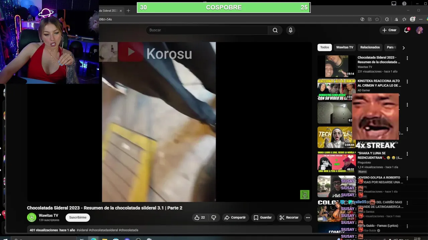
Task: Open Microsoft Store in the taskbar
Action: pyautogui.click(x=116, y=239)
